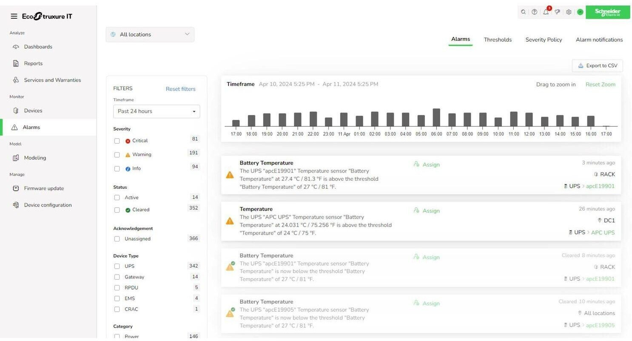Click the green user avatar icon
The image size is (632, 341).
580,12
